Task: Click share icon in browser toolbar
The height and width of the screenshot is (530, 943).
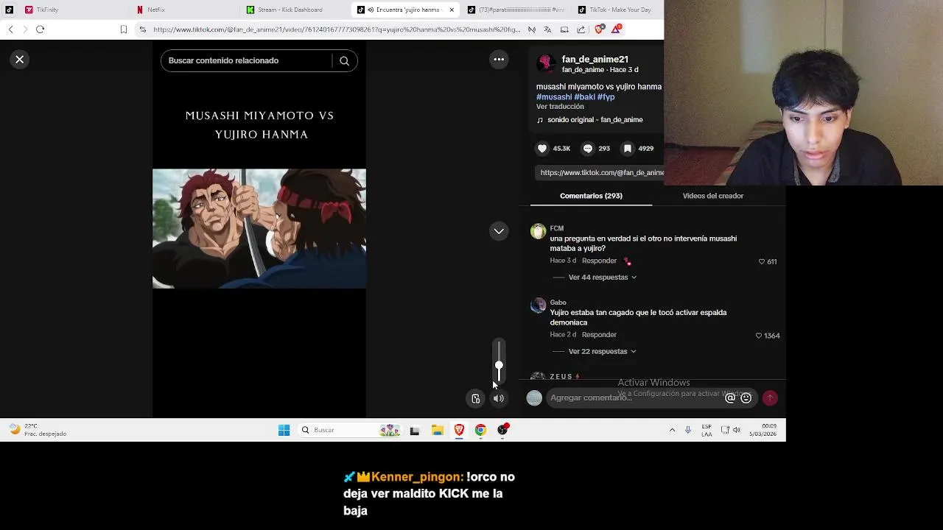Action: click(x=581, y=29)
